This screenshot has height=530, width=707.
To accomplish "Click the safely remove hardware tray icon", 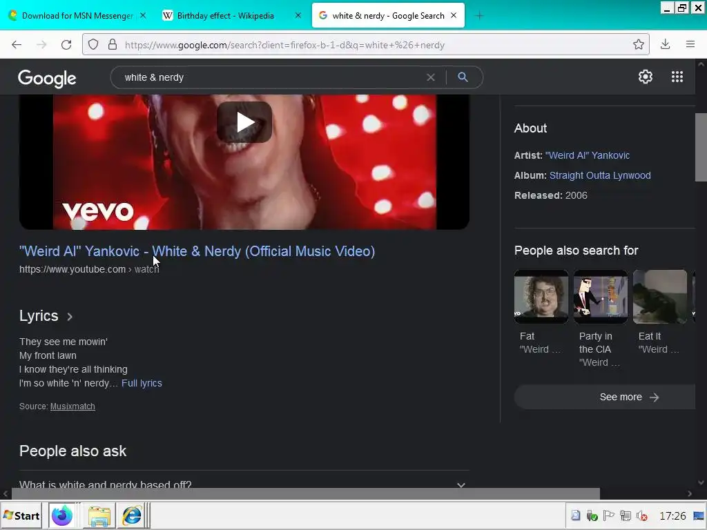I will 592,516.
